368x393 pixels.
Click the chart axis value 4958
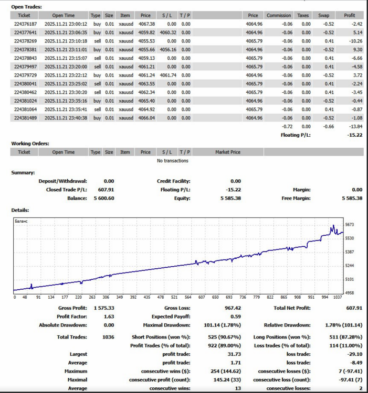click(x=350, y=293)
